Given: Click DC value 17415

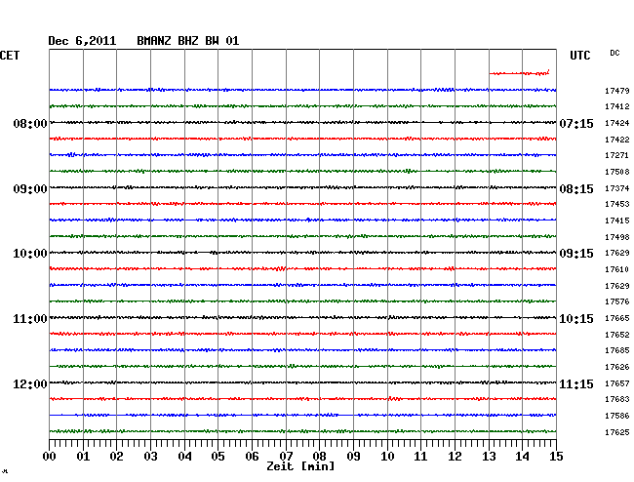Looking at the screenshot, I should tap(617, 221).
